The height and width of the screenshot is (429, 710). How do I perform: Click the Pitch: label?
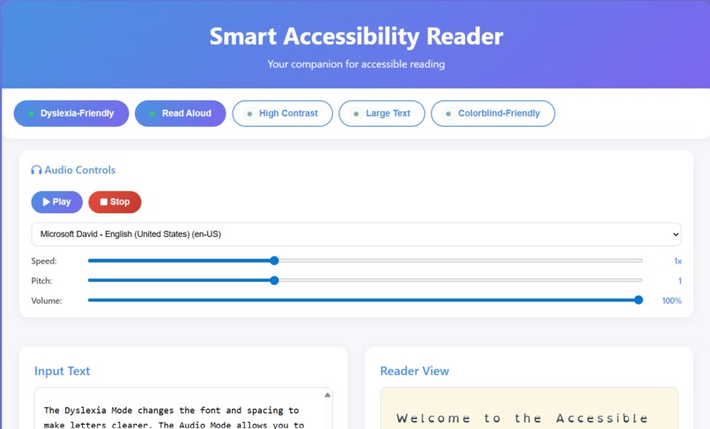tap(41, 281)
